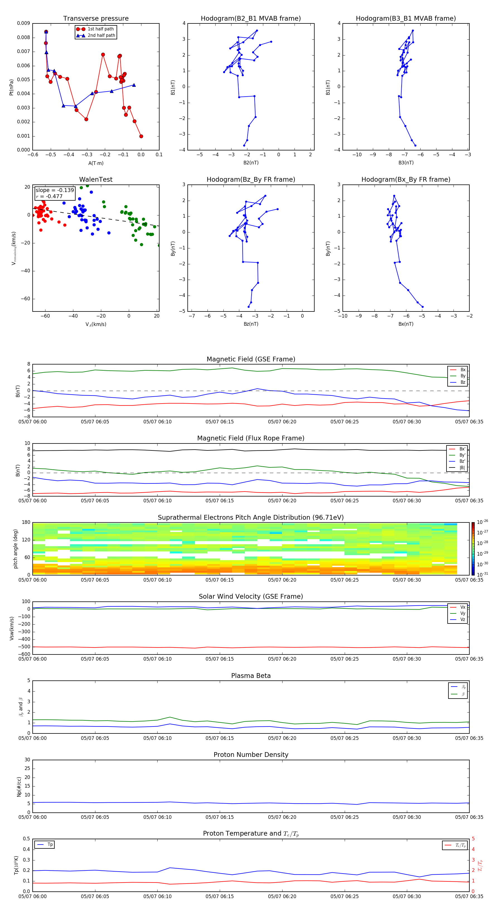
Task: Click the Bz legend entry in GSE plot
Action: [458, 382]
